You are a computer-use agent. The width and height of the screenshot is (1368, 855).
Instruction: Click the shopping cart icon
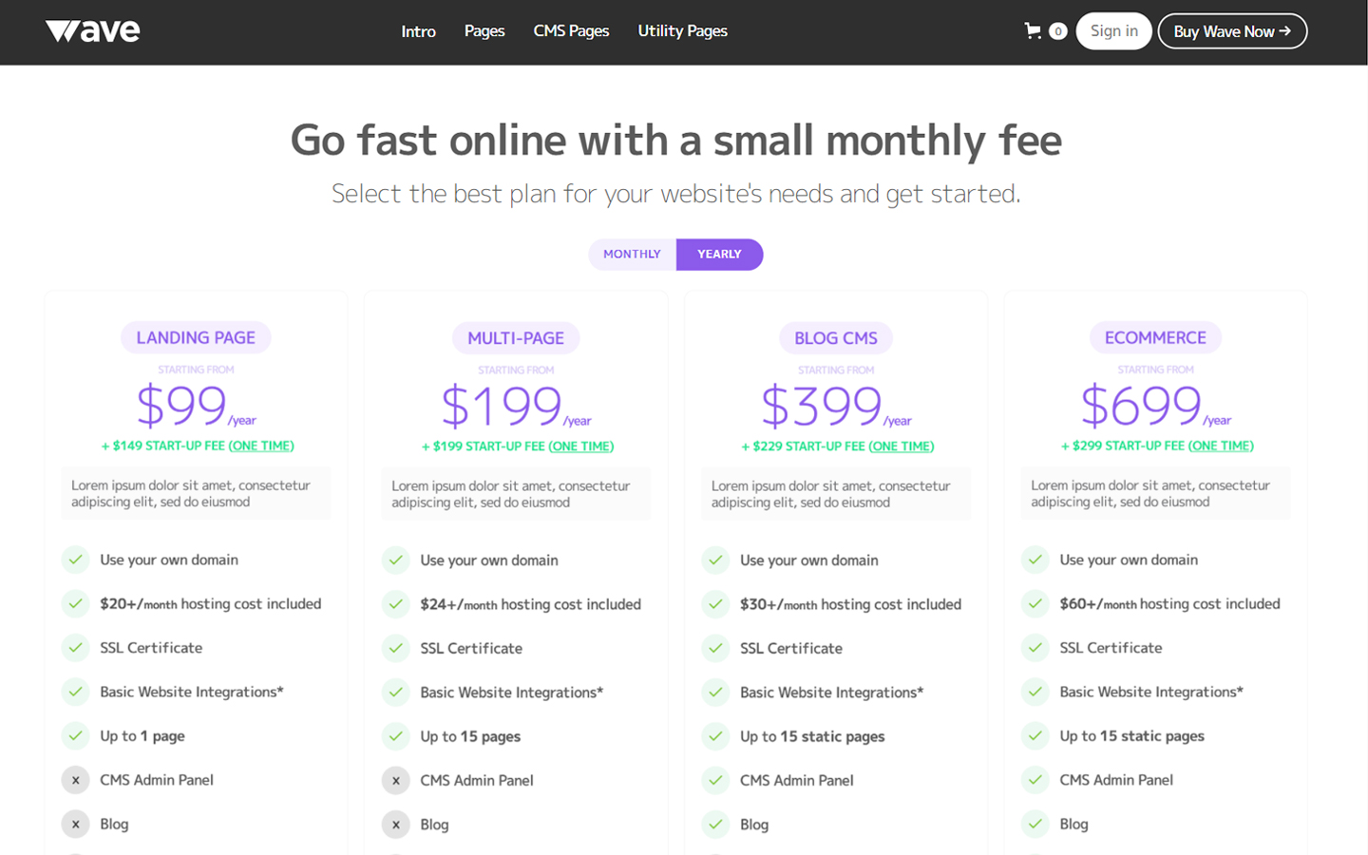[1032, 30]
